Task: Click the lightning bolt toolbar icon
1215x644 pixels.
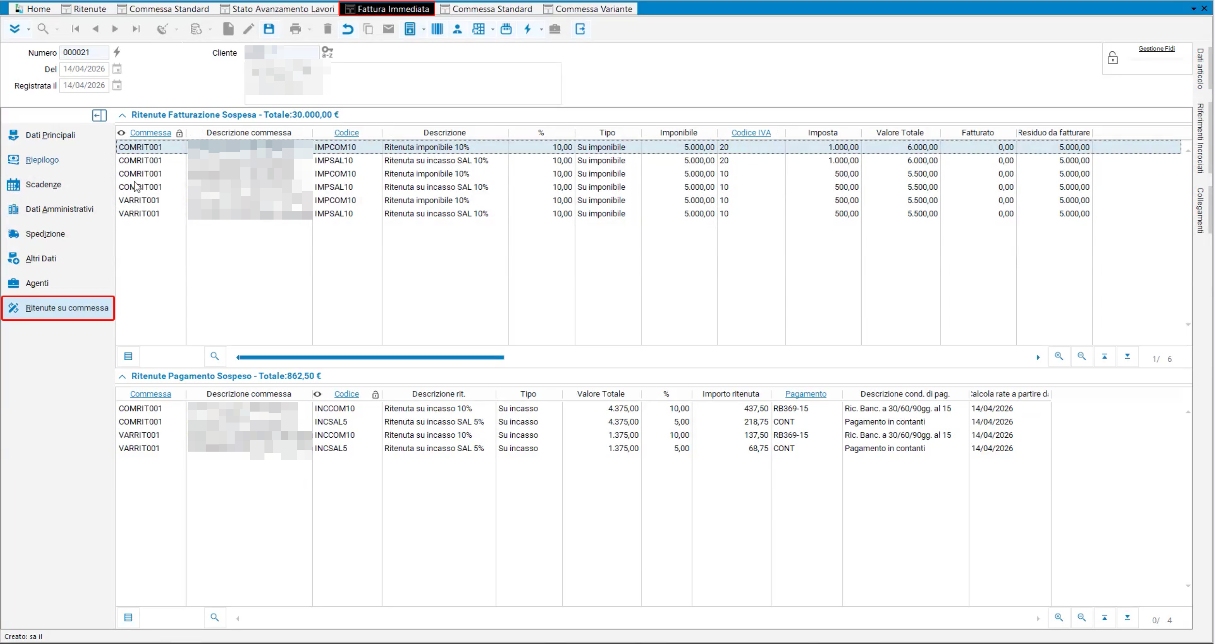Action: [x=527, y=29]
